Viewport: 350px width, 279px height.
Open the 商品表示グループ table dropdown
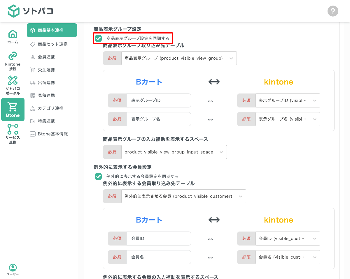(x=179, y=58)
